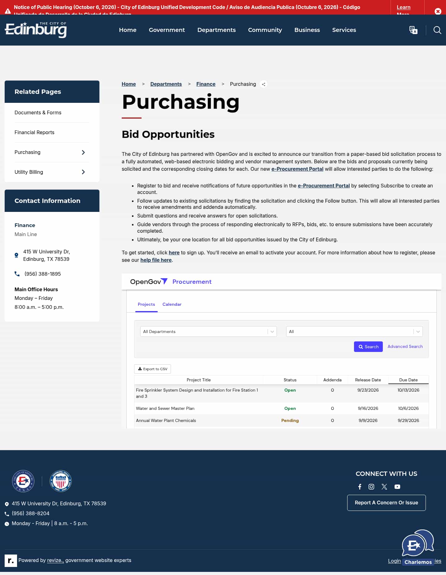The height and width of the screenshot is (575, 446).
Task: Switch to the Calendar tab
Action: pyautogui.click(x=172, y=305)
